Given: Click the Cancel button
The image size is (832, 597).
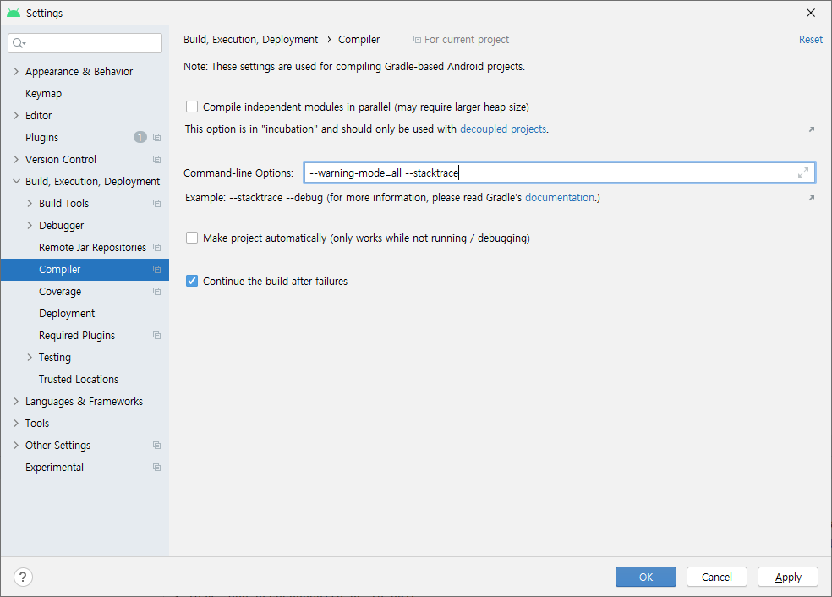Looking at the screenshot, I should pyautogui.click(x=717, y=577).
